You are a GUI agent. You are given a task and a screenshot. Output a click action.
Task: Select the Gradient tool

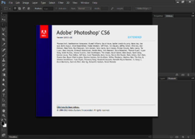click(x=4, y=75)
